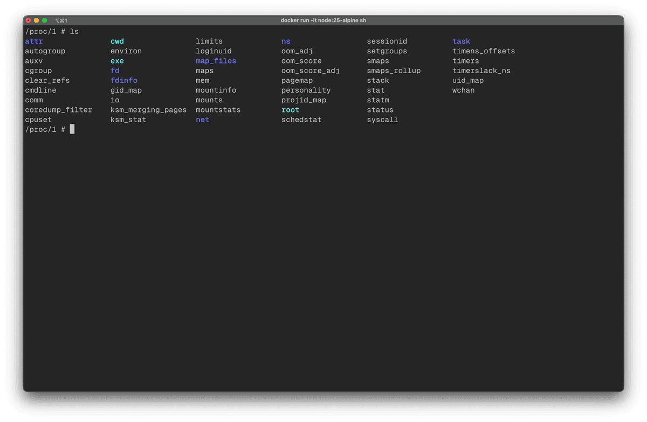The image size is (647, 422).
Task: Click the 'map_files' directory name
Action: 216,61
